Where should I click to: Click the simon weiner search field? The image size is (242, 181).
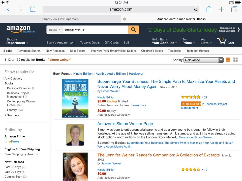tap(95, 30)
